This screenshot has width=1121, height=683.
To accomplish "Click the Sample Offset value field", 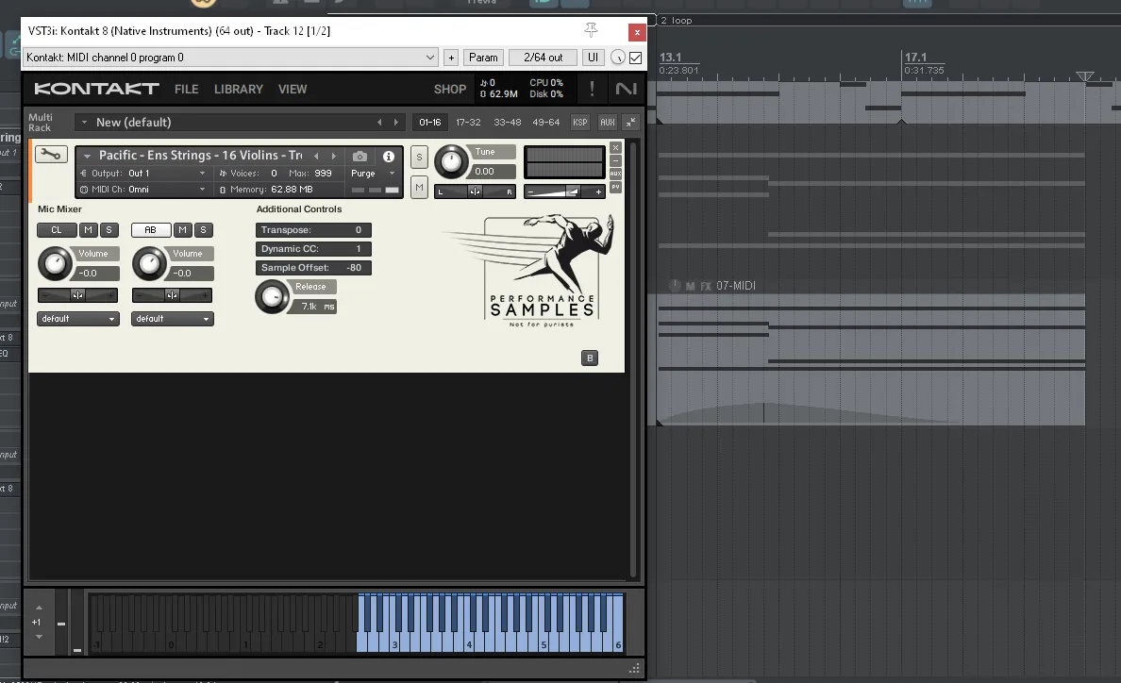I will click(x=313, y=268).
